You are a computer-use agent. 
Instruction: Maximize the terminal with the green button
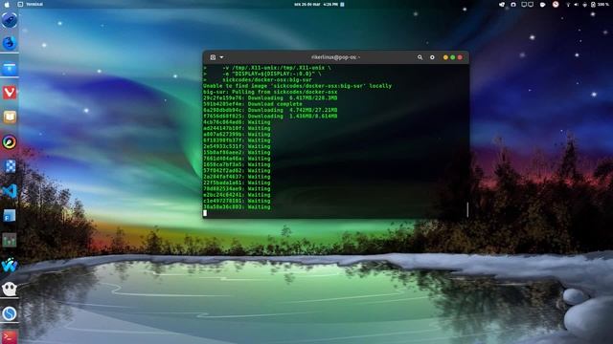pyautogui.click(x=453, y=57)
